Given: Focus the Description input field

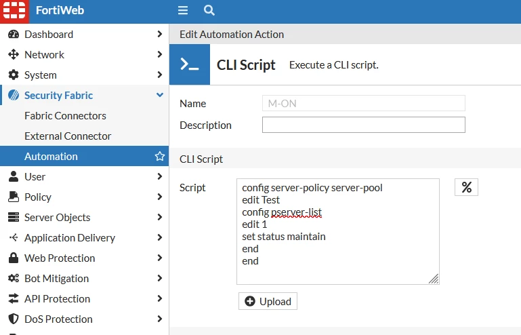Looking at the screenshot, I should [x=364, y=125].
